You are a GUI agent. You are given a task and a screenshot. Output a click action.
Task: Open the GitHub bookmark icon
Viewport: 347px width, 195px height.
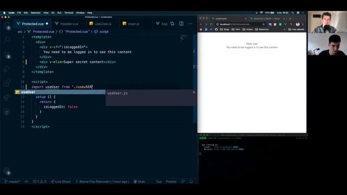pos(216,29)
